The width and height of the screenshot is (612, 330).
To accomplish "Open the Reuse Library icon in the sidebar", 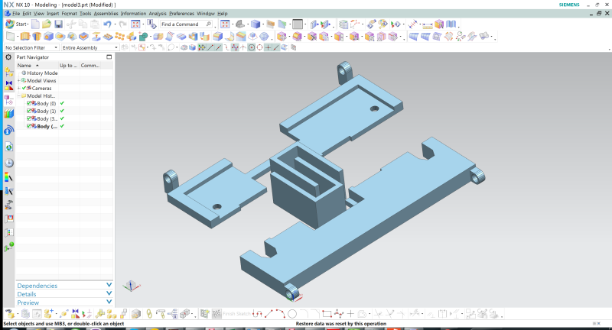I will [8, 114].
